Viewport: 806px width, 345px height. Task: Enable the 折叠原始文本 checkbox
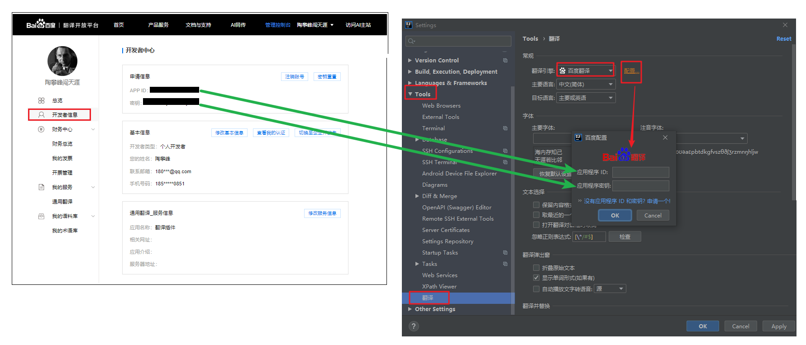(536, 268)
